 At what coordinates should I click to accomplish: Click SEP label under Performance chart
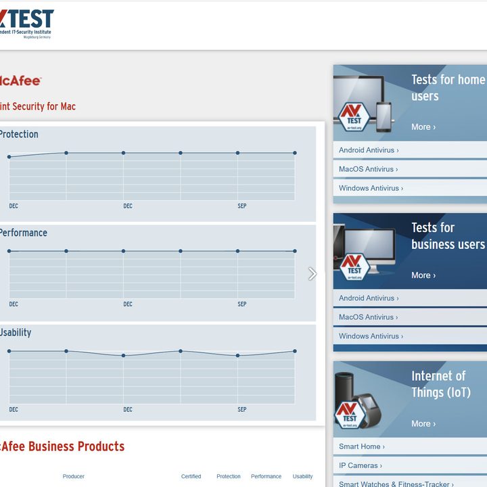point(242,304)
